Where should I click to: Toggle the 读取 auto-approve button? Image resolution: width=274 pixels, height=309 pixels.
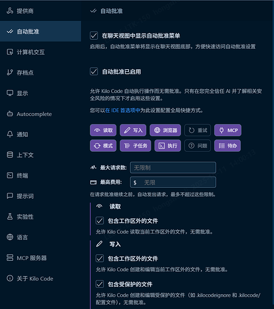103,130
